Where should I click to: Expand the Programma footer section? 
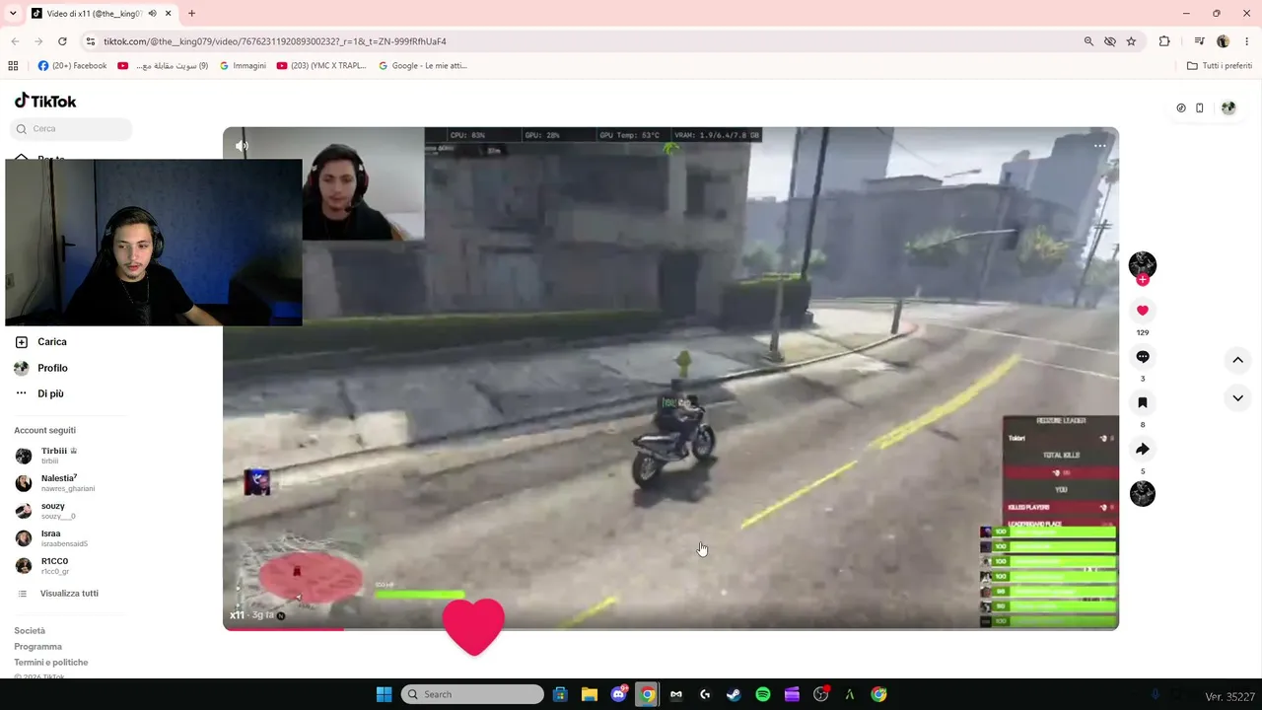coord(37,647)
